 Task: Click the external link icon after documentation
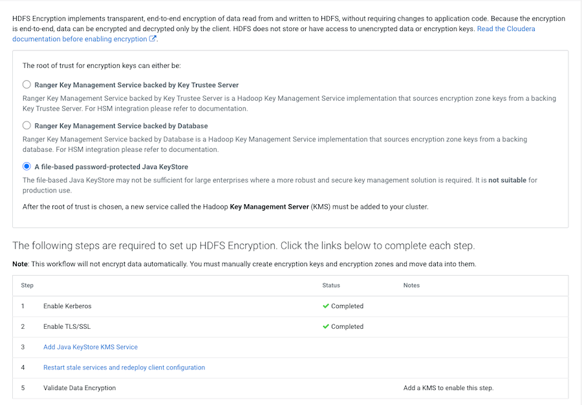click(153, 39)
